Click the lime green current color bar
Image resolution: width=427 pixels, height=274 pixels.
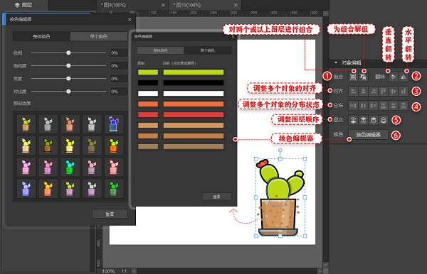pyautogui.click(x=194, y=72)
